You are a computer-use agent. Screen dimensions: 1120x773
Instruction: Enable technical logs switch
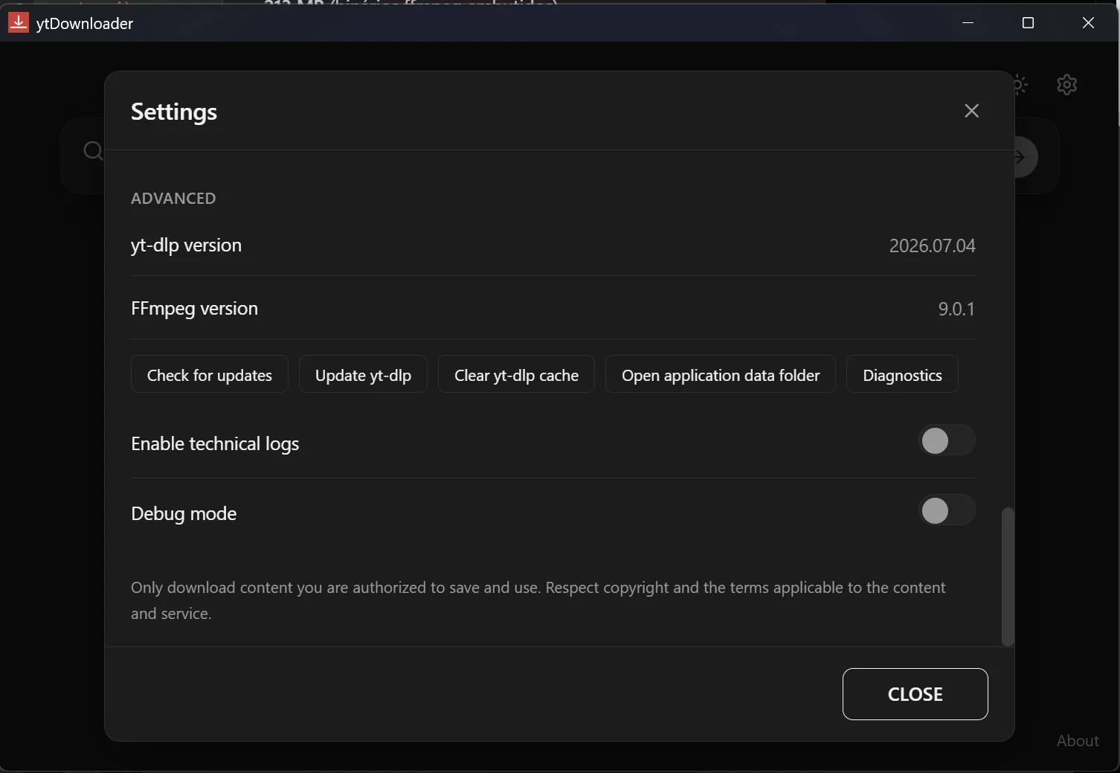tap(946, 440)
